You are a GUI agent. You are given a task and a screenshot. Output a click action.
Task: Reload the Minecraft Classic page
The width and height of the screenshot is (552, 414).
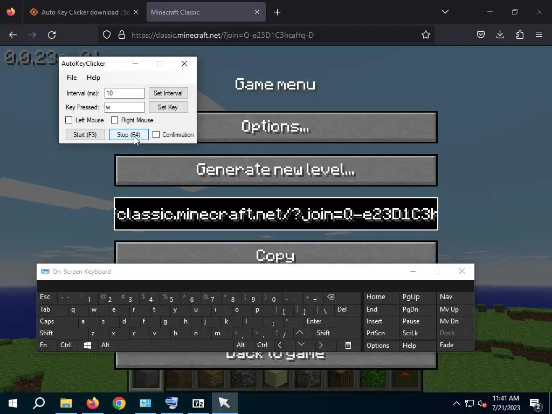[x=52, y=35]
